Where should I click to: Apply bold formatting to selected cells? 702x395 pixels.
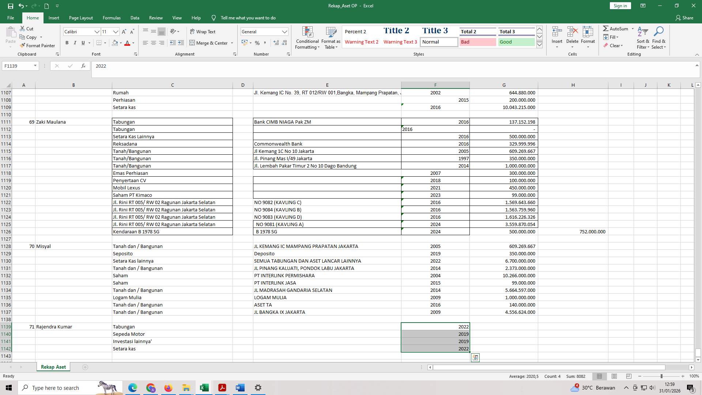[x=67, y=43]
